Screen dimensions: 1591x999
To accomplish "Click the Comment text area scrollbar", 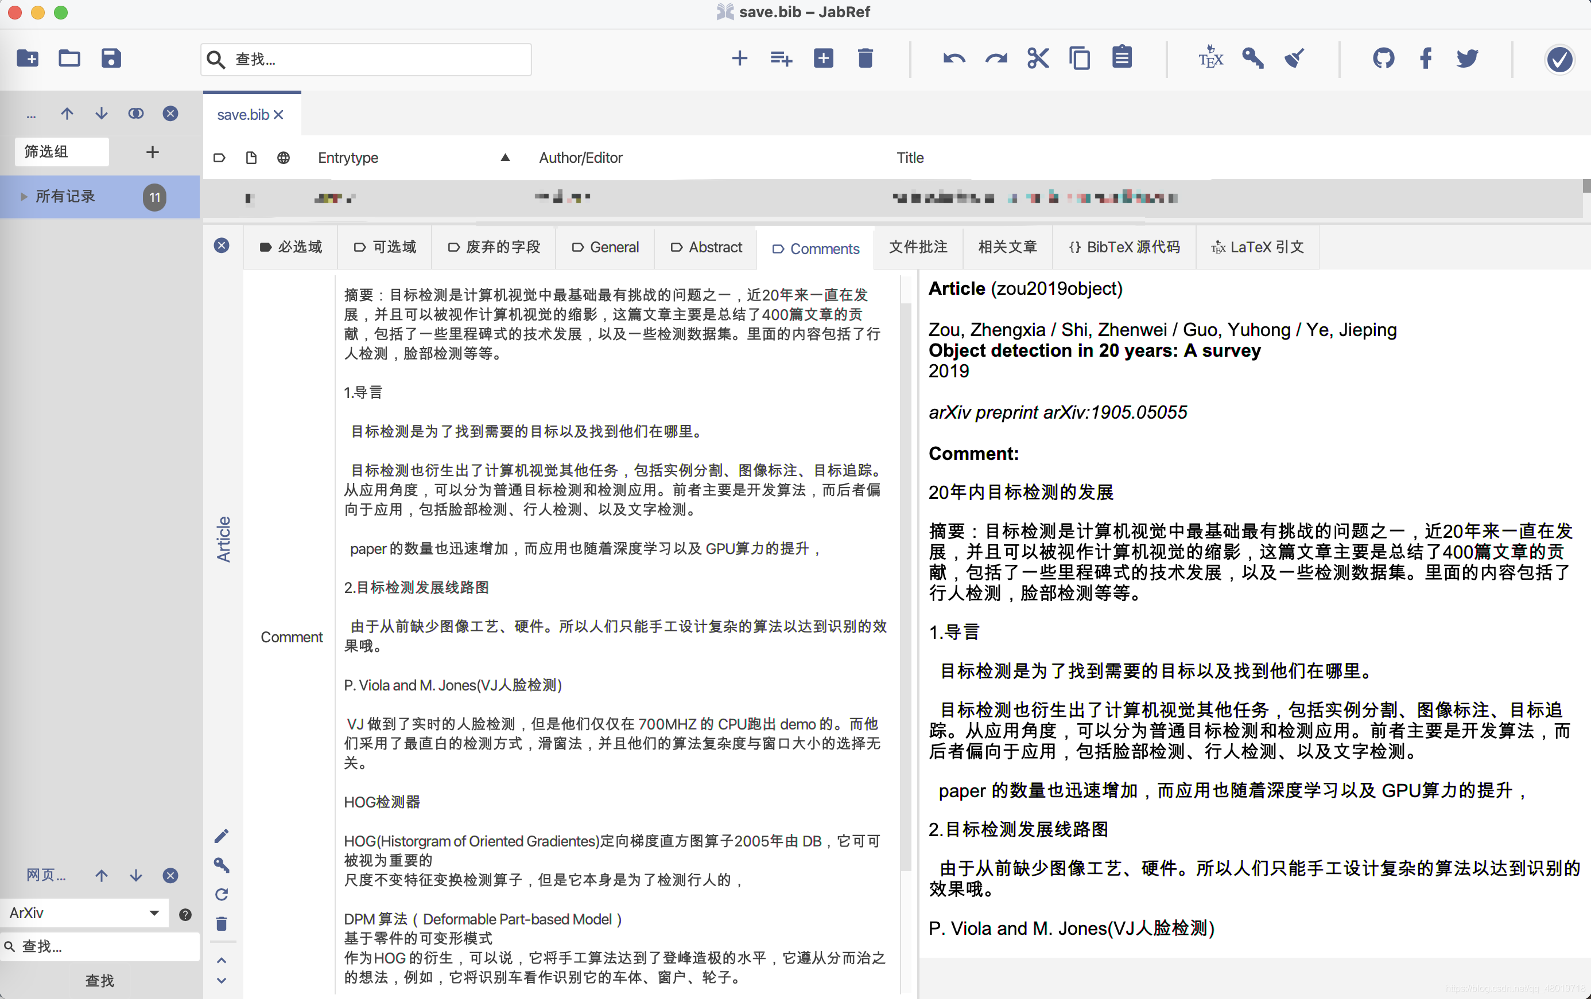I will tap(906, 588).
